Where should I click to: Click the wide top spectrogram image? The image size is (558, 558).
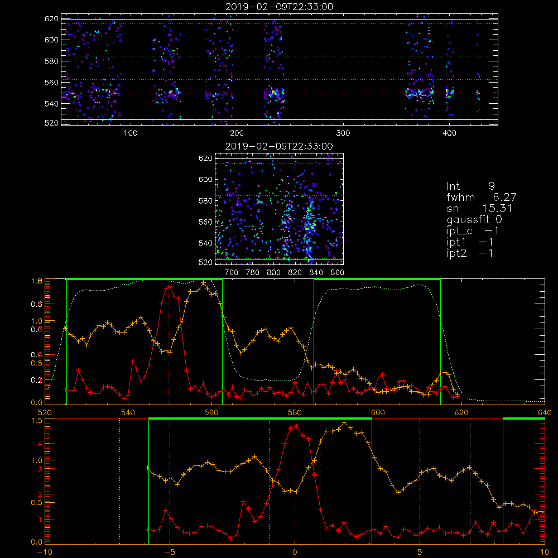pyautogui.click(x=280, y=69)
